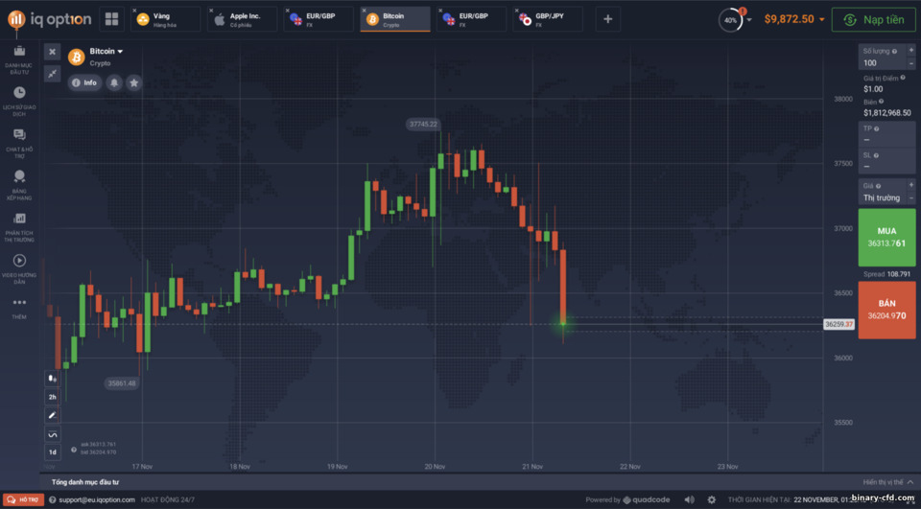This screenshot has width=921, height=509.
Task: Click help icon next to Giá trị Điểm
Action: (x=903, y=78)
